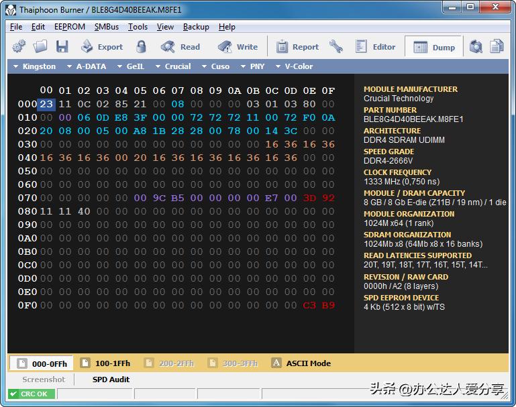The image size is (516, 407).
Task: Click the SPD Audit button
Action: (x=111, y=380)
